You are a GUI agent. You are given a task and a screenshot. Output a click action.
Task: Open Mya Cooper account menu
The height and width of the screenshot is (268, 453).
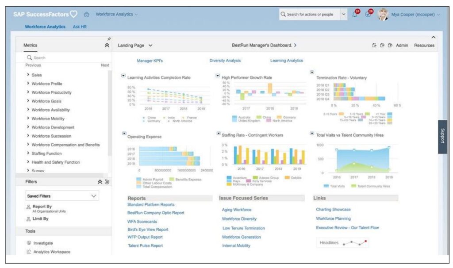pyautogui.click(x=415, y=15)
